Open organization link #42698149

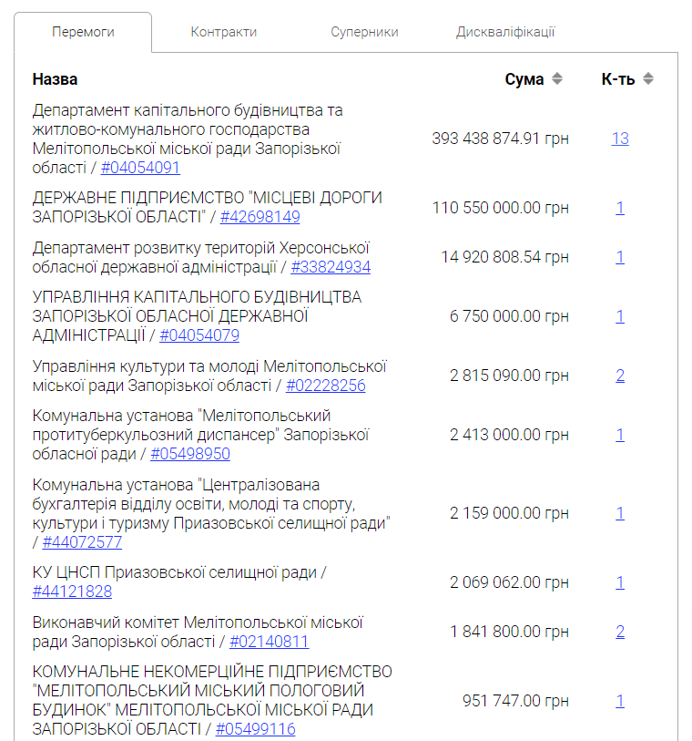pos(260,217)
